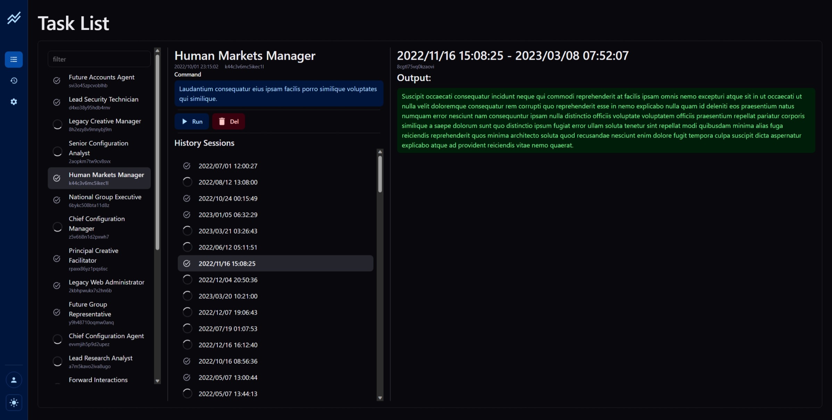Click spinner icon beside Legacy Creative Manager
Screen dimensions: 832x420
coord(57,124)
